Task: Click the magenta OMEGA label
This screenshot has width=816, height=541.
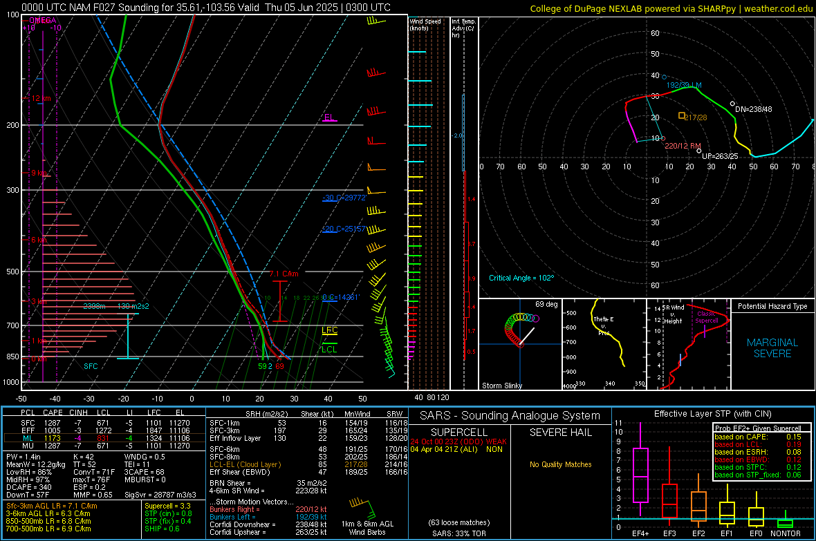Action: pyautogui.click(x=42, y=20)
